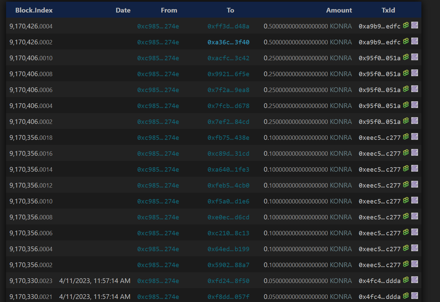Open recipient address 0x64ed…b199

[228, 249]
